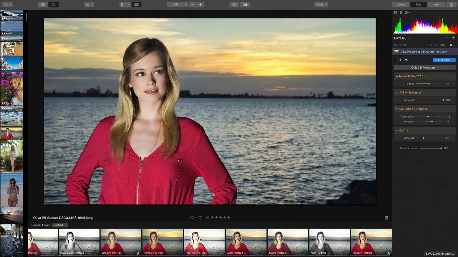The height and width of the screenshot is (257, 458).
Task: Switch to the Library tab
Action: pyautogui.click(x=401, y=4)
